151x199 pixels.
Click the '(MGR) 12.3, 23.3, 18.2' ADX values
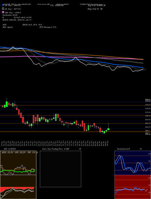tap(32, 25)
